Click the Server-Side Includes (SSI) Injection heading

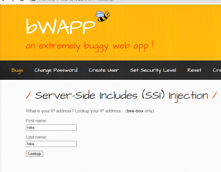click(122, 96)
